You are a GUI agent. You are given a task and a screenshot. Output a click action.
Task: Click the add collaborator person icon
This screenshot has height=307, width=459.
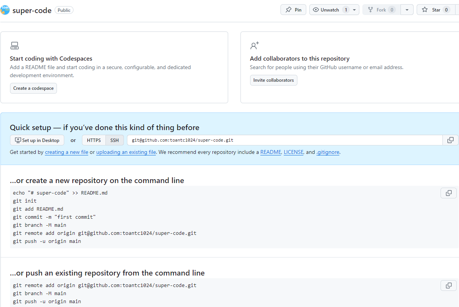[255, 45]
